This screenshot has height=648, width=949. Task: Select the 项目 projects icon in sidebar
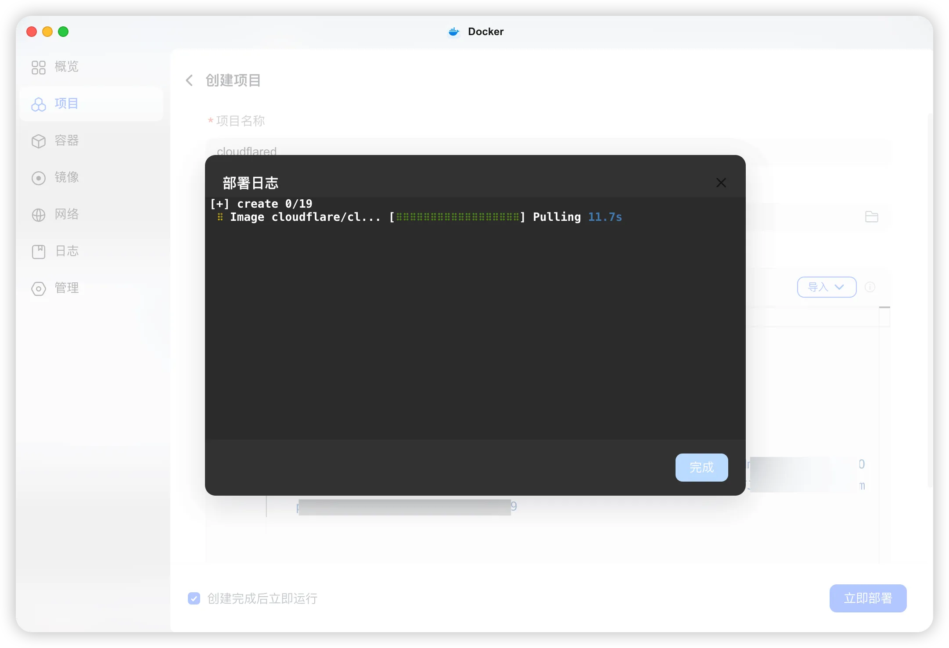click(x=39, y=104)
